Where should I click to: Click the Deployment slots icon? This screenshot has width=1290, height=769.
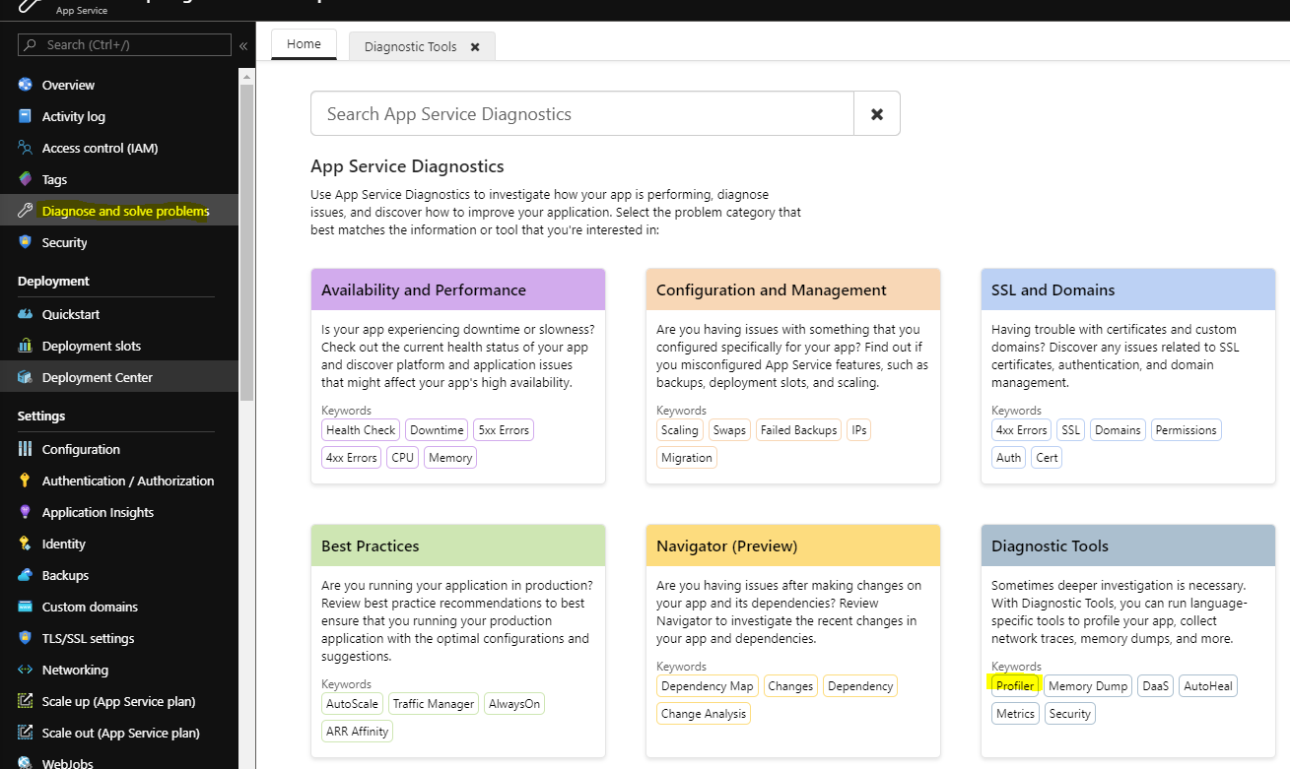pyautogui.click(x=26, y=346)
